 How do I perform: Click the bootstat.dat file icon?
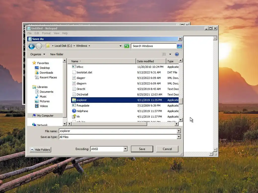tap(74, 72)
